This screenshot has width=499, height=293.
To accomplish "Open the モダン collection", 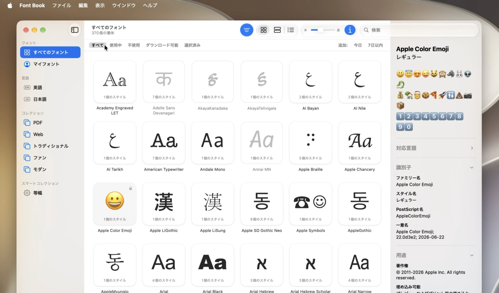I will pyautogui.click(x=50, y=169).
